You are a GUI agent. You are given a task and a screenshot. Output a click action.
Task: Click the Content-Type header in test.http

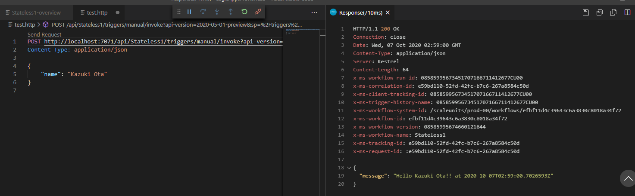[77, 50]
